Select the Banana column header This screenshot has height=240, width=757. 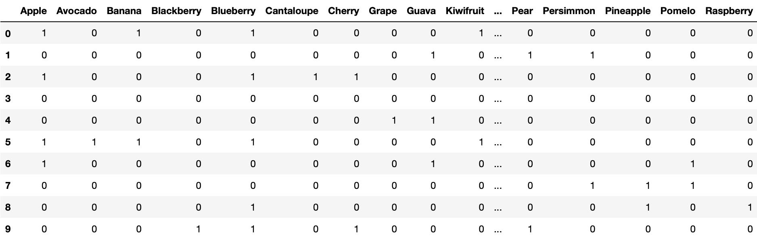(124, 11)
